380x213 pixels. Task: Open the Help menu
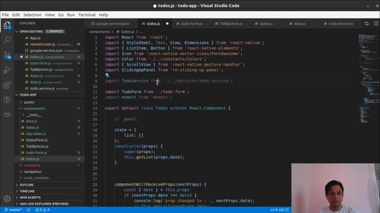pyautogui.click(x=103, y=15)
